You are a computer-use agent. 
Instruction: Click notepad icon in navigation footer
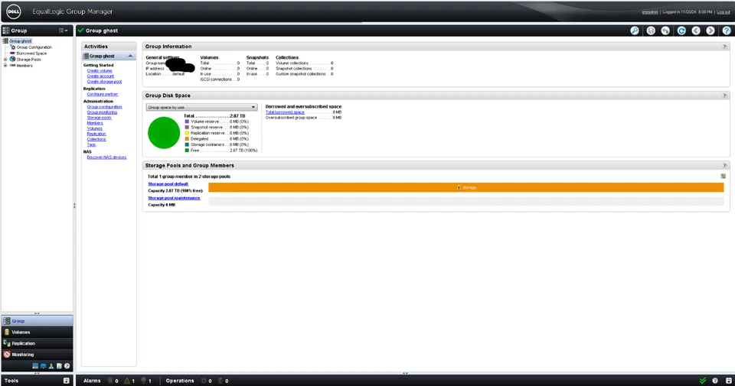(59, 366)
